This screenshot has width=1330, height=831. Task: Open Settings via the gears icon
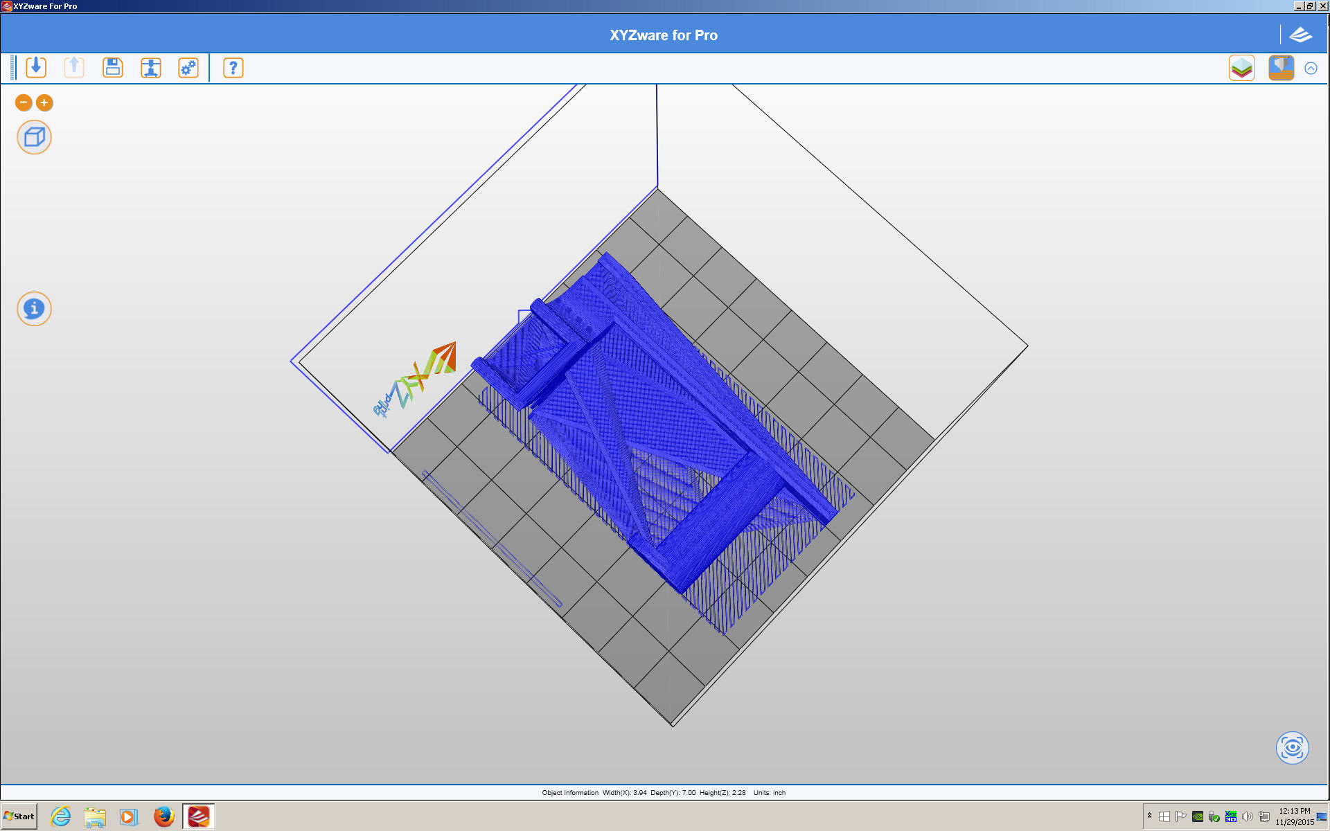point(188,68)
